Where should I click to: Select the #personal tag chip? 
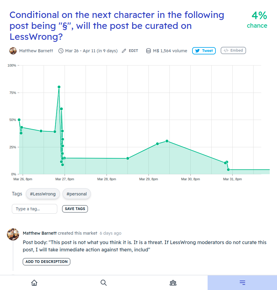tap(77, 194)
